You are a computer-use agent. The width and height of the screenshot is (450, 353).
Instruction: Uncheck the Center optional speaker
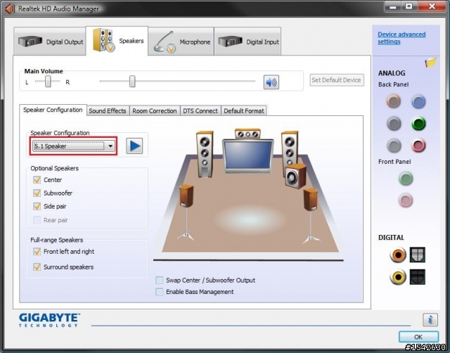(x=37, y=180)
